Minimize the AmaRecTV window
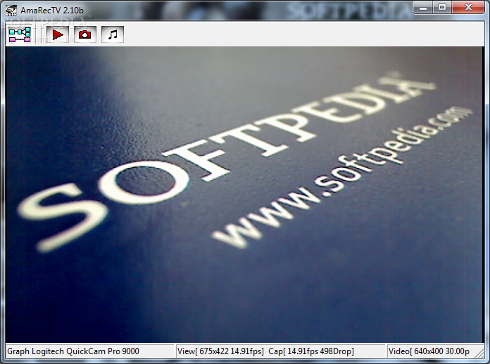490x364 pixels. pos(423,8)
